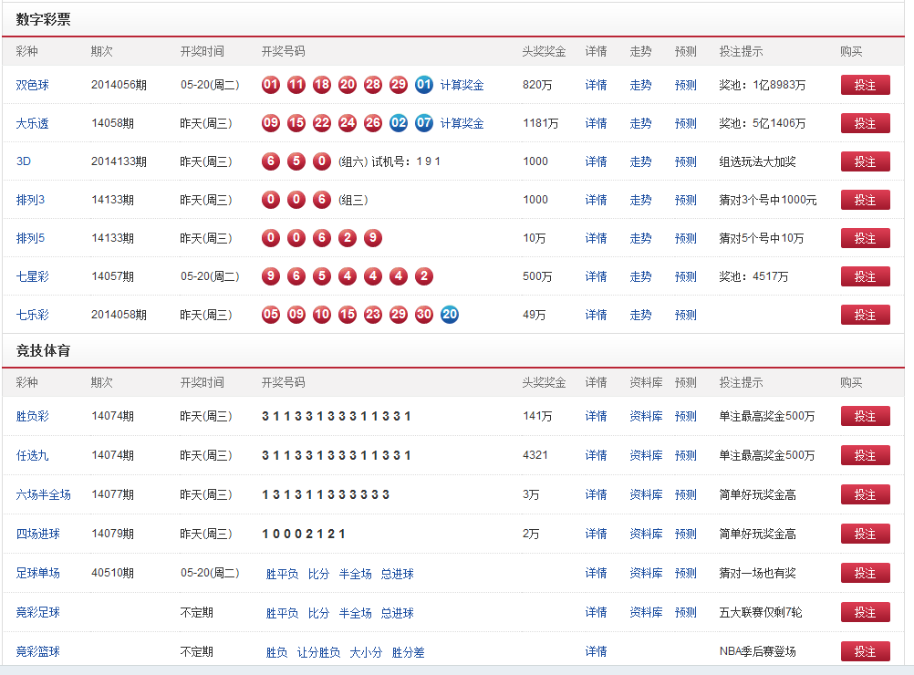Click 大小分 under 竞彩篮球
Viewport: 914px width, 675px height.
click(366, 651)
